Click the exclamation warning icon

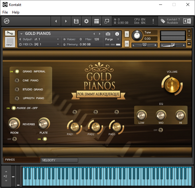pos(153,21)
